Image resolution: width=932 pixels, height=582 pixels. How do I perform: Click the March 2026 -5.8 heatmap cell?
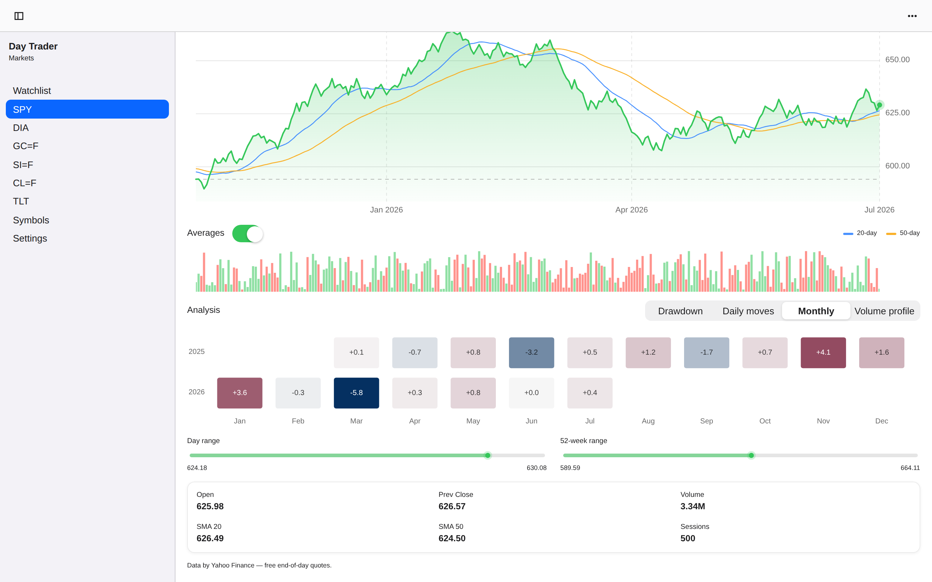click(x=356, y=392)
